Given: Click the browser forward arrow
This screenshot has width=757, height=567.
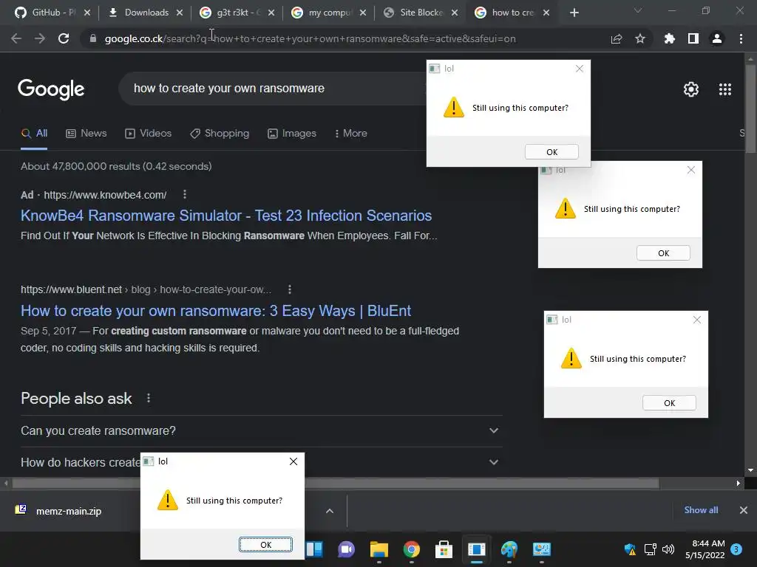Looking at the screenshot, I should pyautogui.click(x=40, y=38).
